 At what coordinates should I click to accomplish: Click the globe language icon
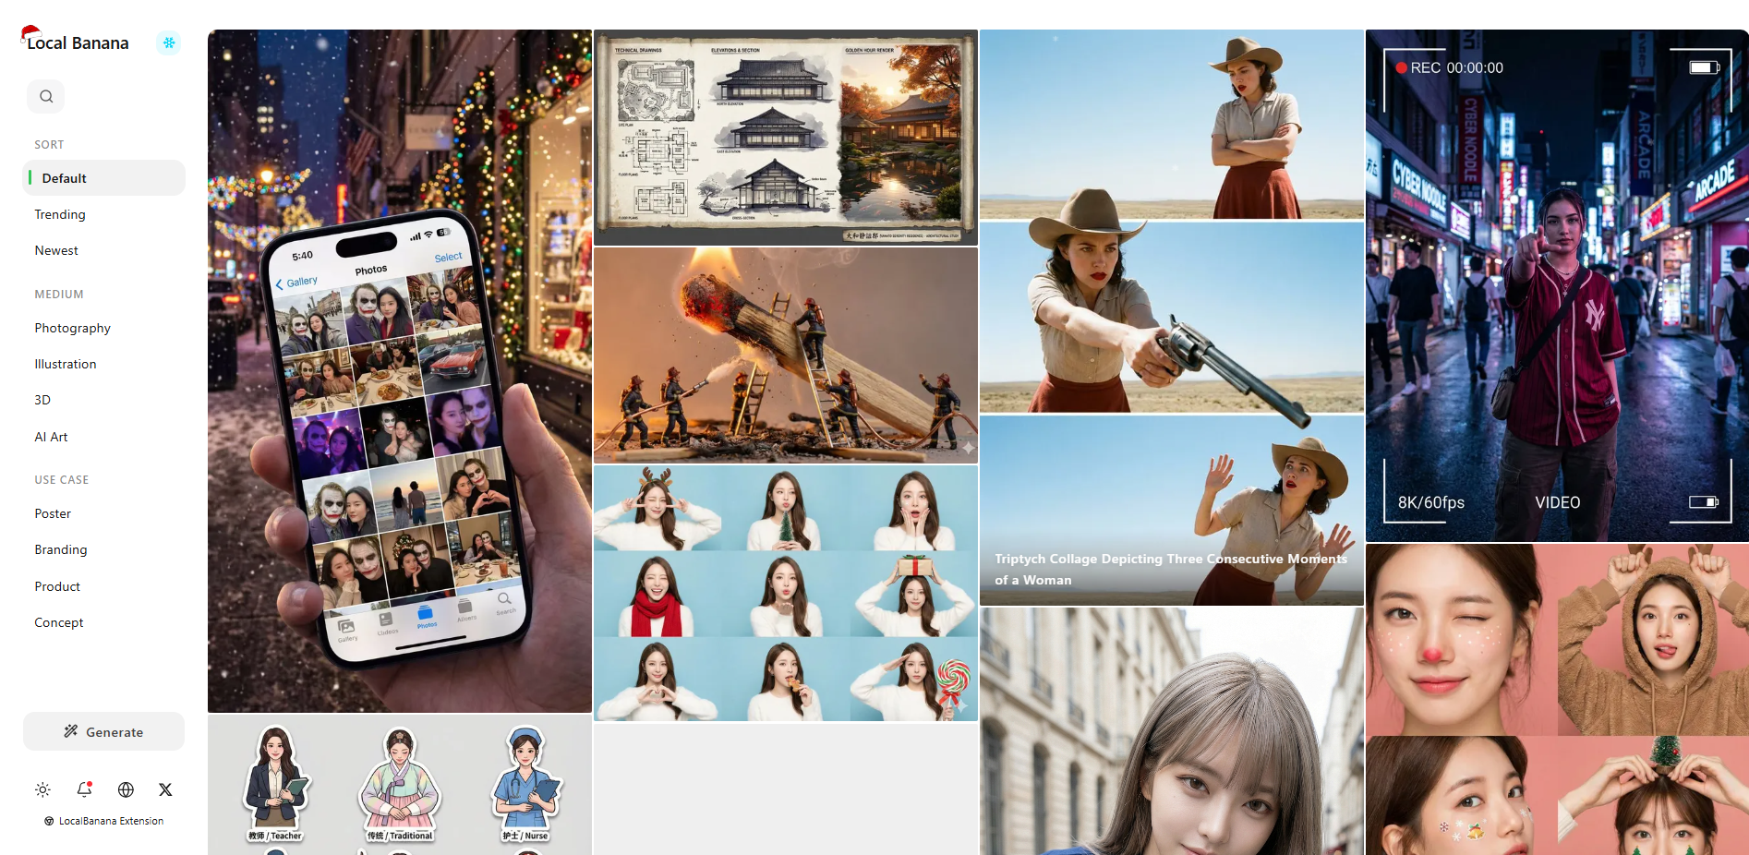[x=126, y=789]
